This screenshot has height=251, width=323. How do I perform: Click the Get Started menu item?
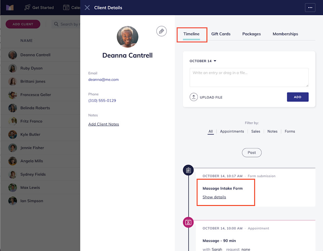pyautogui.click(x=39, y=7)
